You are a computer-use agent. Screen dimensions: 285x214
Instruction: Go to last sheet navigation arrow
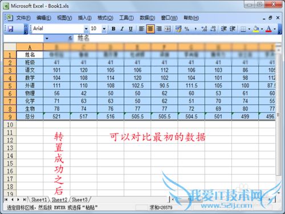coord(25,200)
